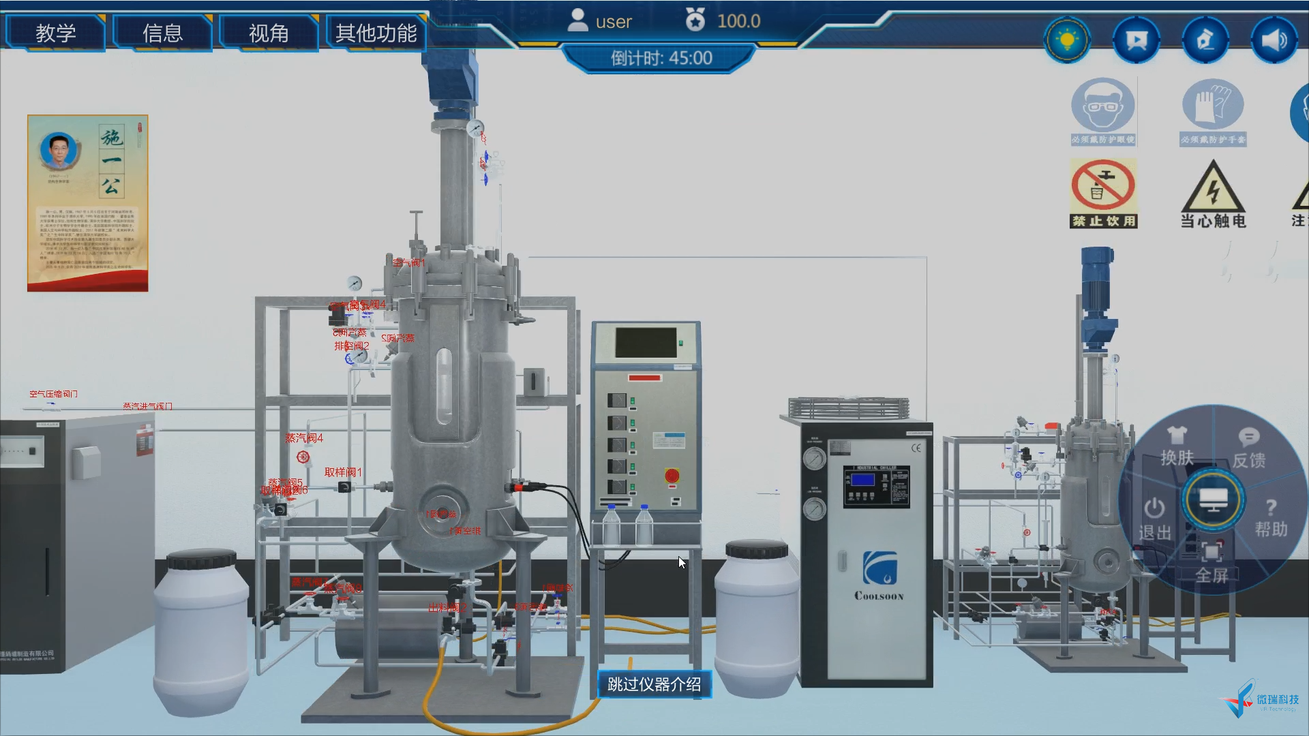Select 帮助 in the radial menu
This screenshot has height=736, width=1309.
coord(1272,518)
